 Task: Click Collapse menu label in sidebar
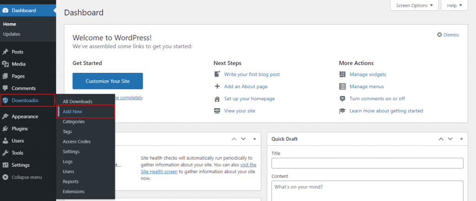(27, 177)
